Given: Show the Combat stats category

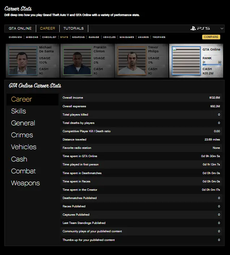Looking at the screenshot, I should point(23,171).
